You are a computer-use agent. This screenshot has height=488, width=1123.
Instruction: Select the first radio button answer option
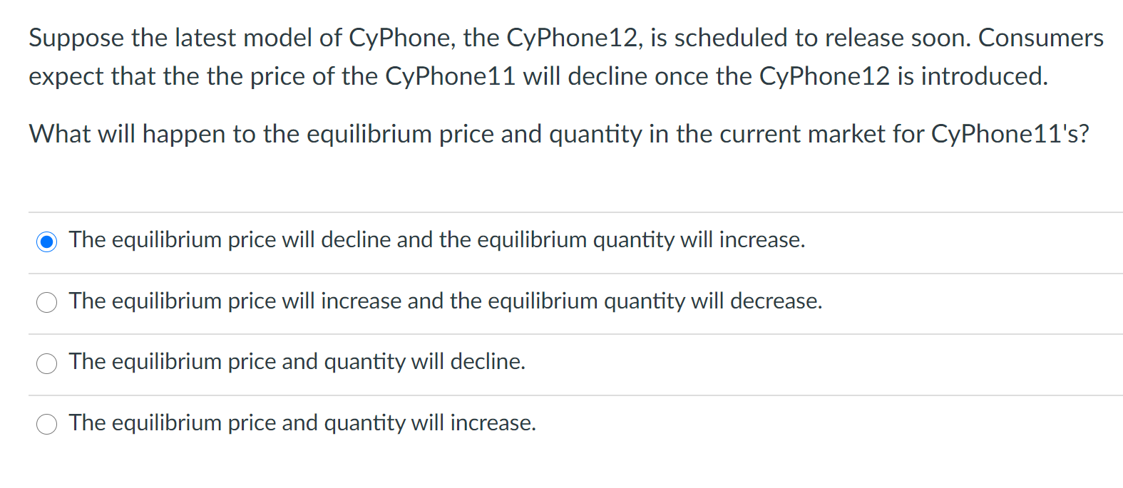tap(46, 242)
